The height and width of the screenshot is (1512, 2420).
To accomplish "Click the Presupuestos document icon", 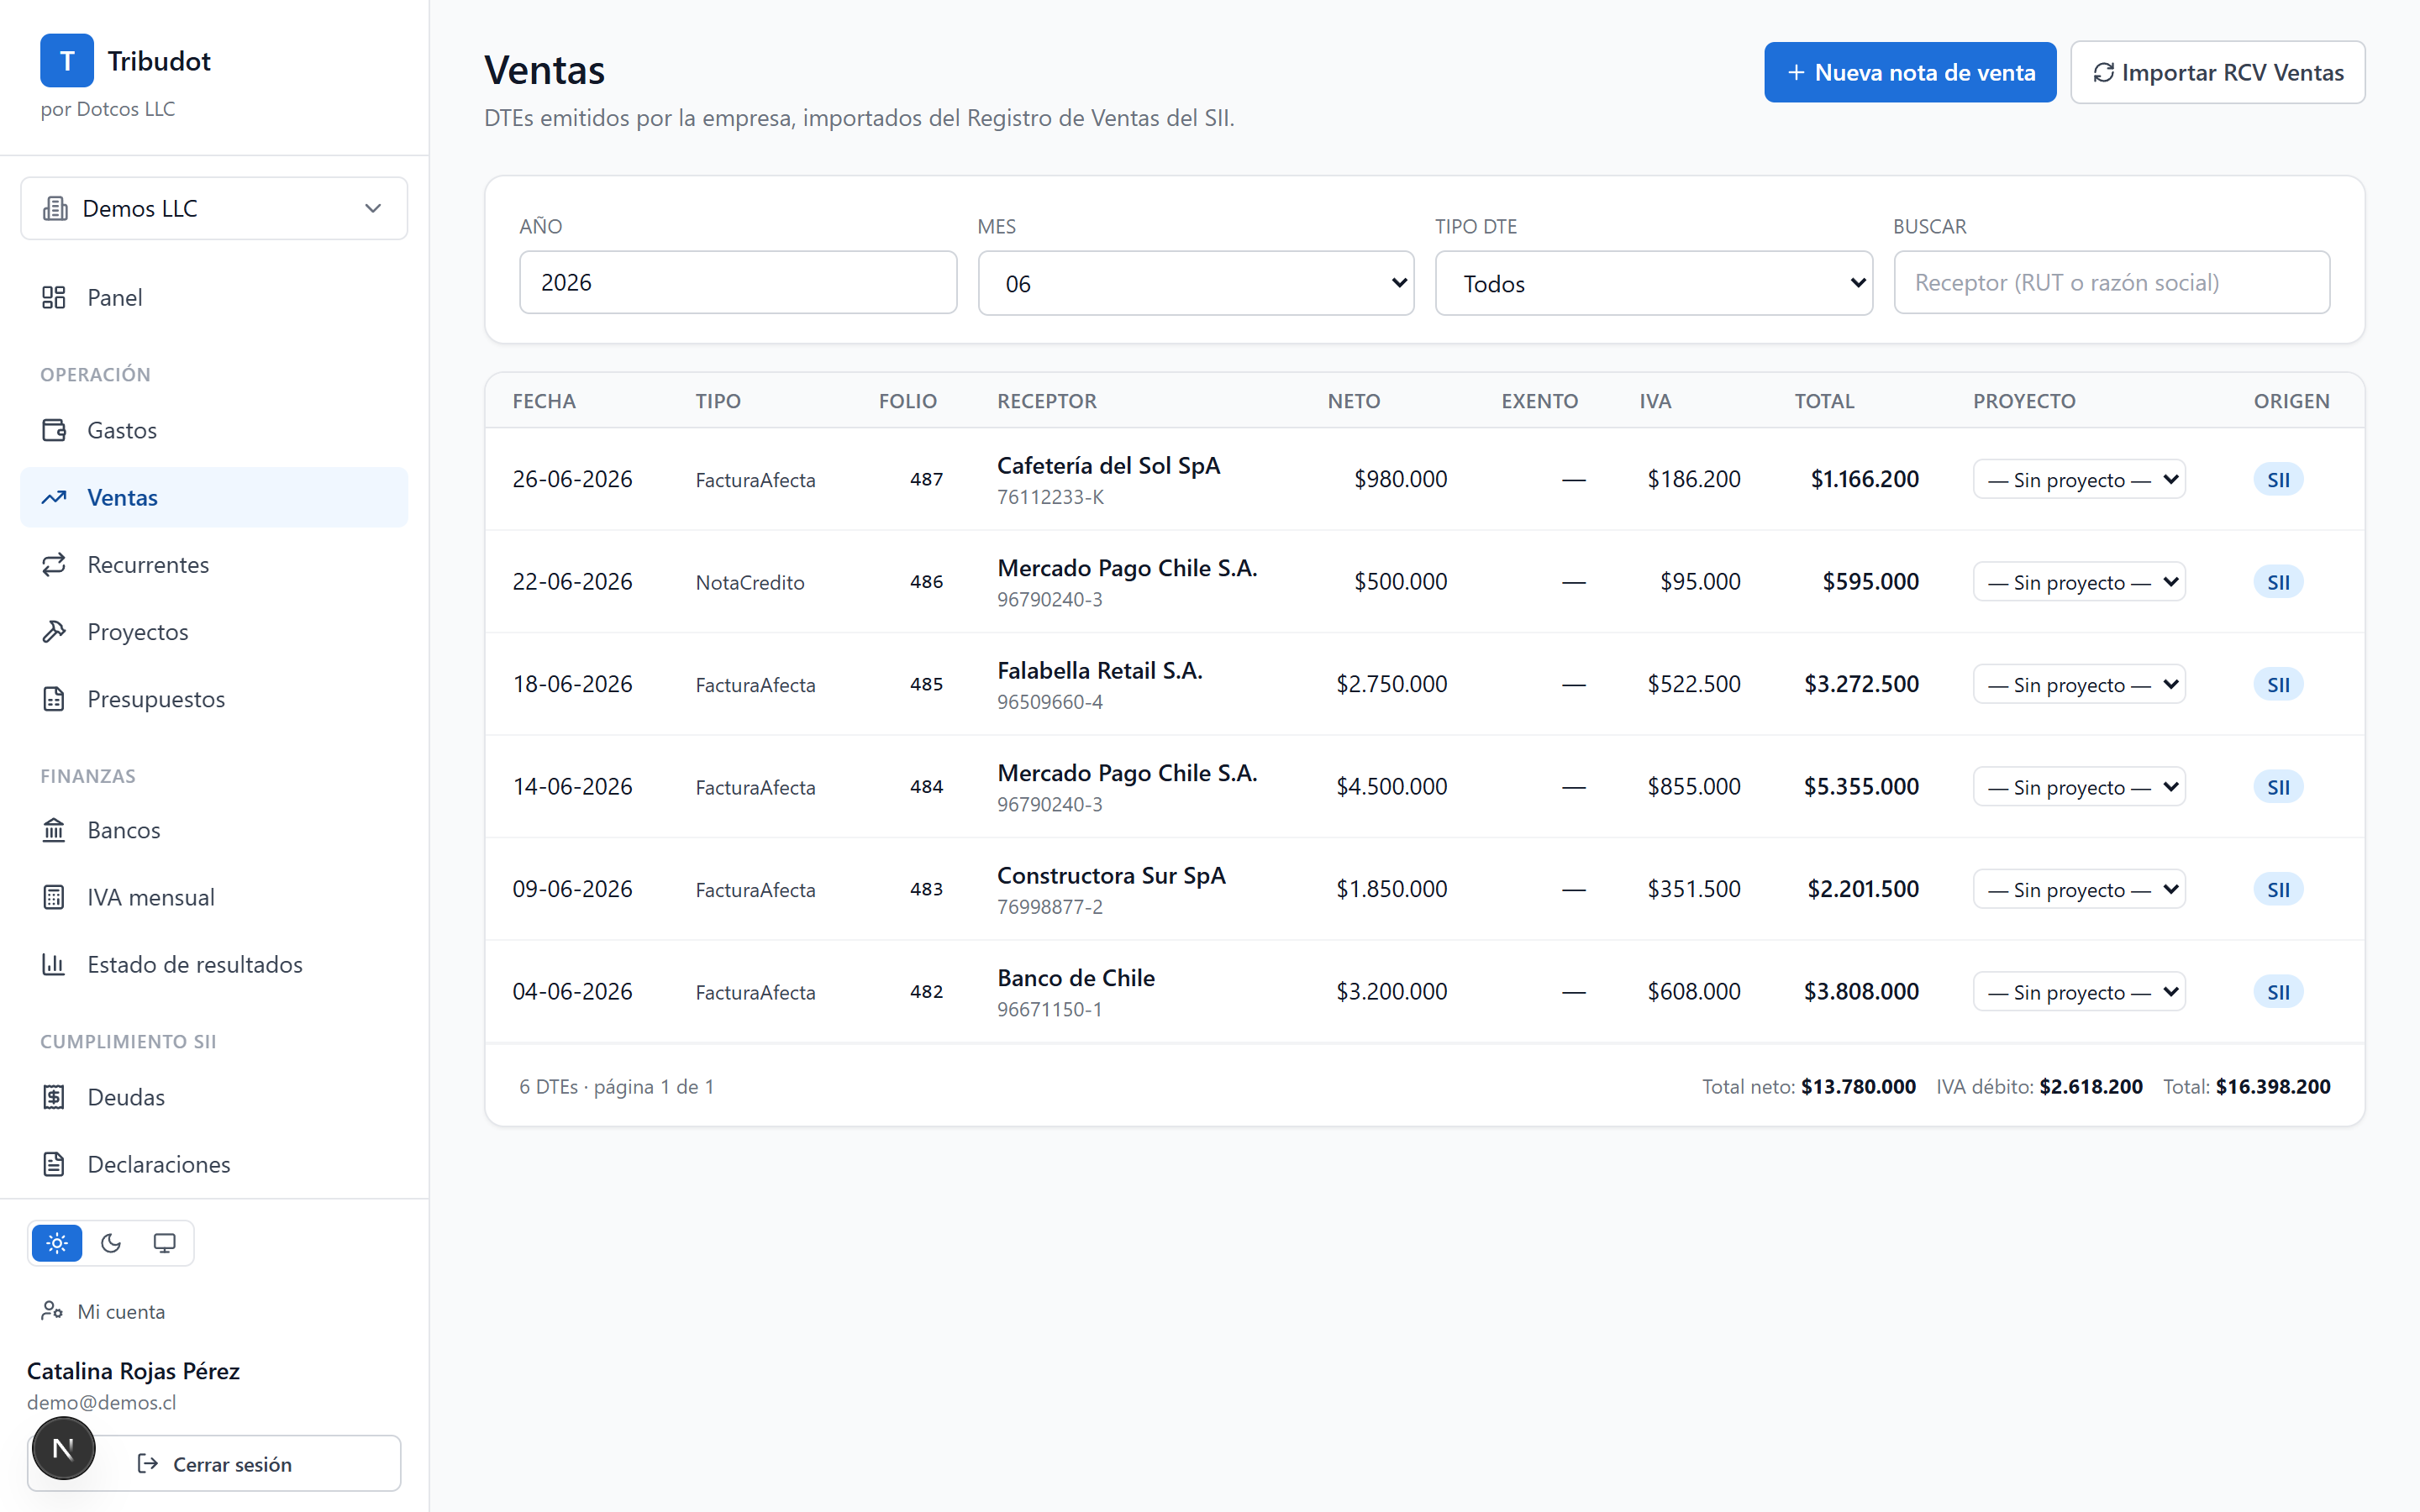I will point(54,699).
